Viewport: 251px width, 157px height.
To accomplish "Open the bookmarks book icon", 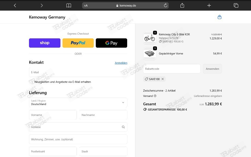I will point(69,5).
